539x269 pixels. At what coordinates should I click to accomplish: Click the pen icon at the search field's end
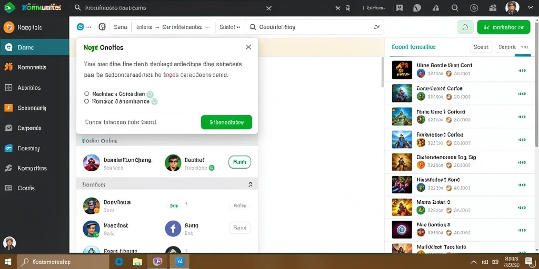[x=377, y=27]
